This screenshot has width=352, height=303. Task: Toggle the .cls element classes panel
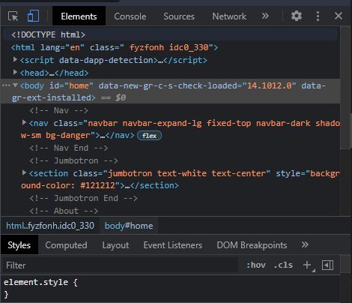tap(283, 265)
